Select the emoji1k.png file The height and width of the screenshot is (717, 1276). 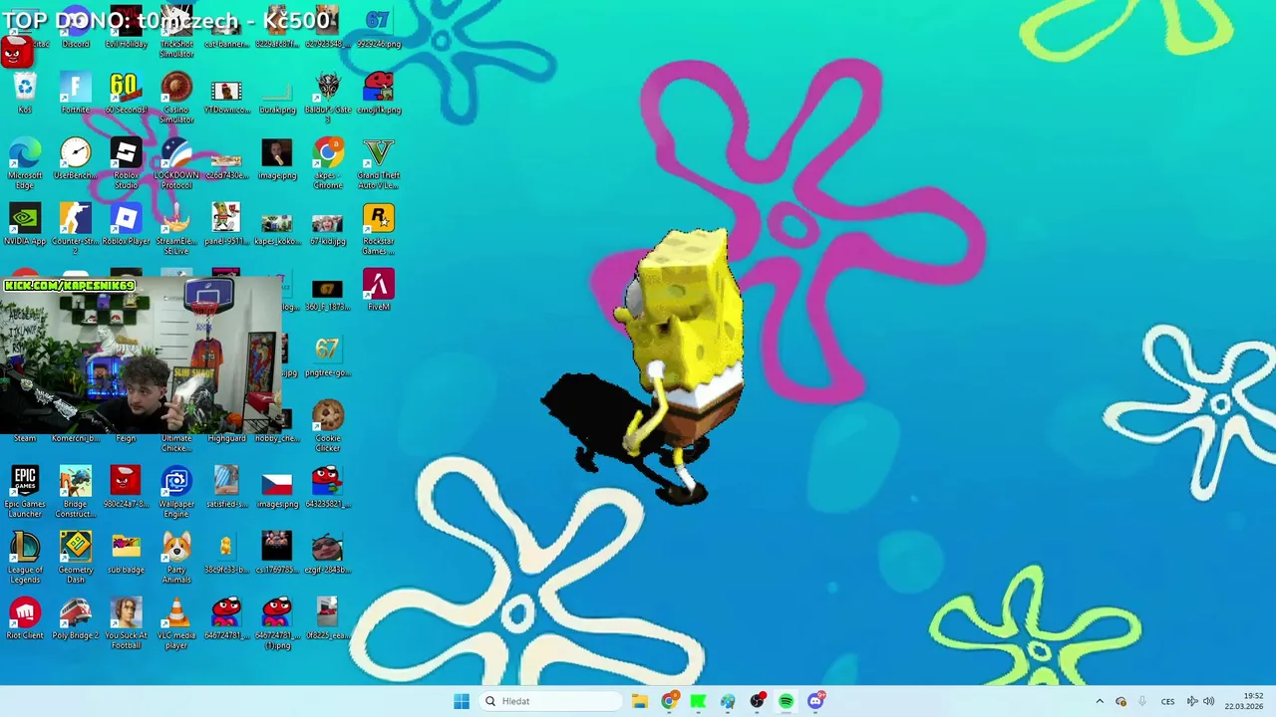click(x=379, y=92)
